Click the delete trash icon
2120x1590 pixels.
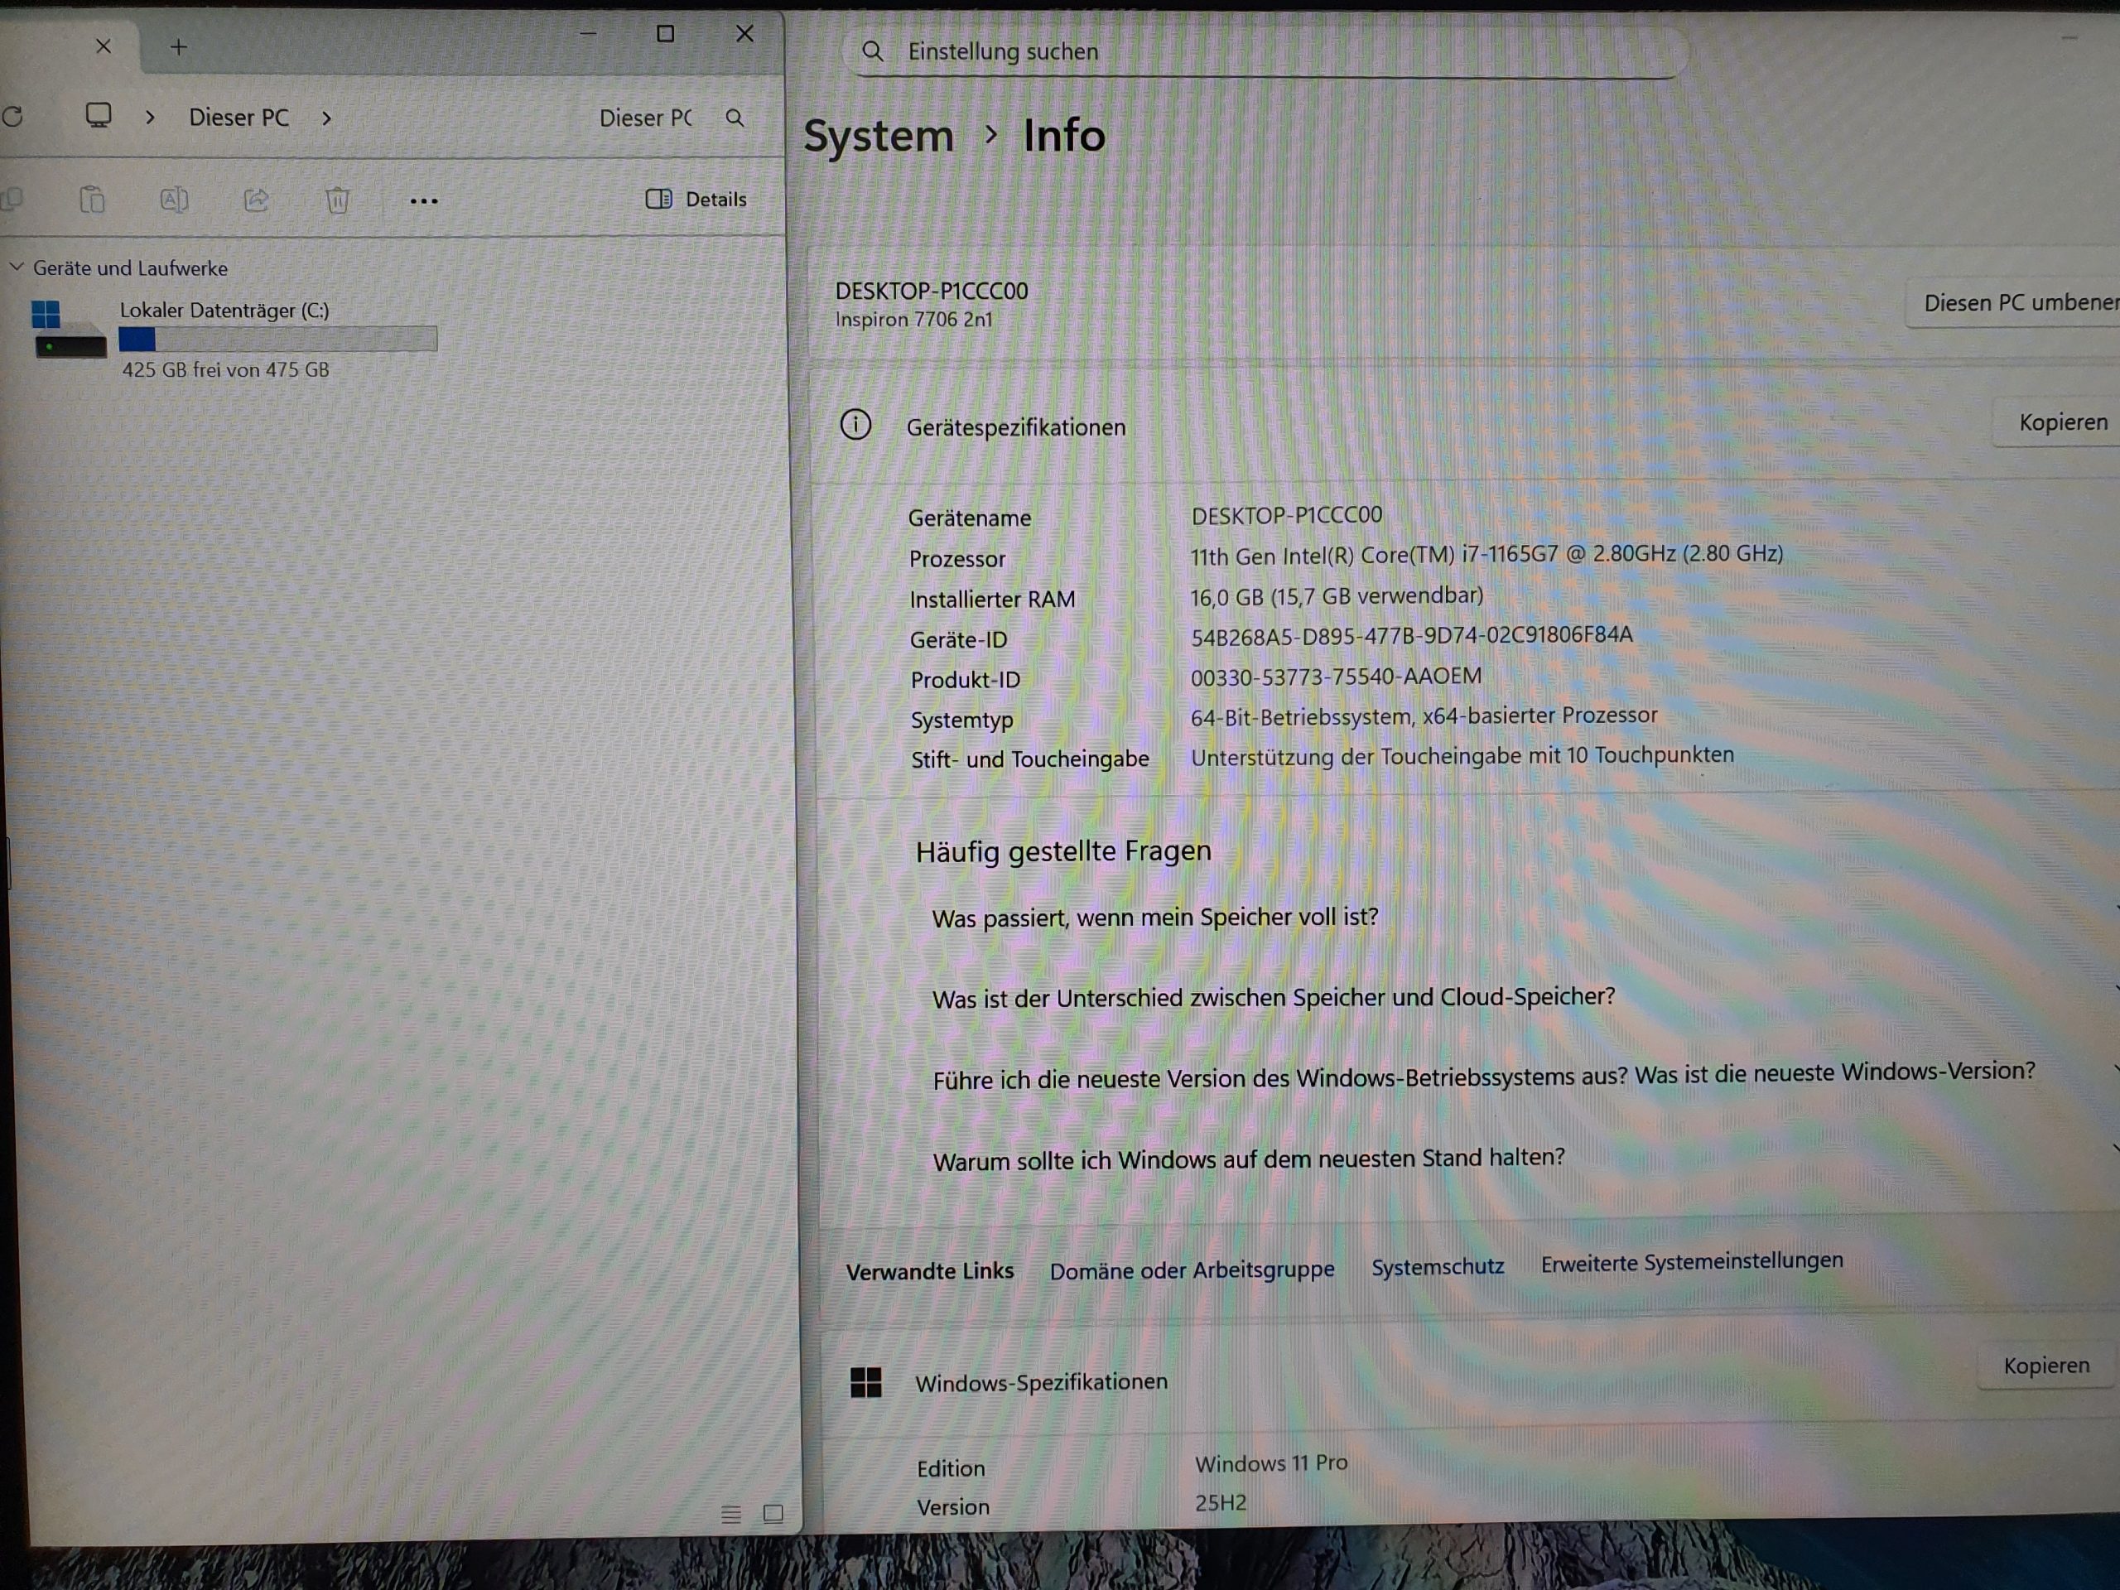[x=337, y=200]
